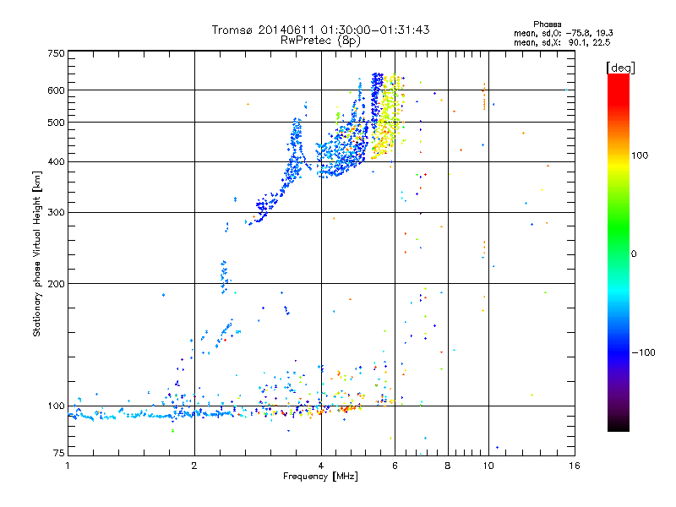This screenshot has height=507, width=676.
Task: Click the '400' y-axis tick label
Action: coord(56,162)
